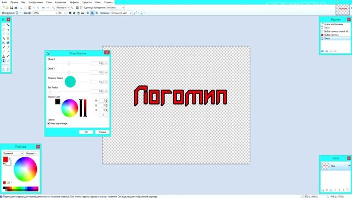Select the Text tool in toolbox
The height and width of the screenshot is (198, 352).
click(x=4, y=61)
